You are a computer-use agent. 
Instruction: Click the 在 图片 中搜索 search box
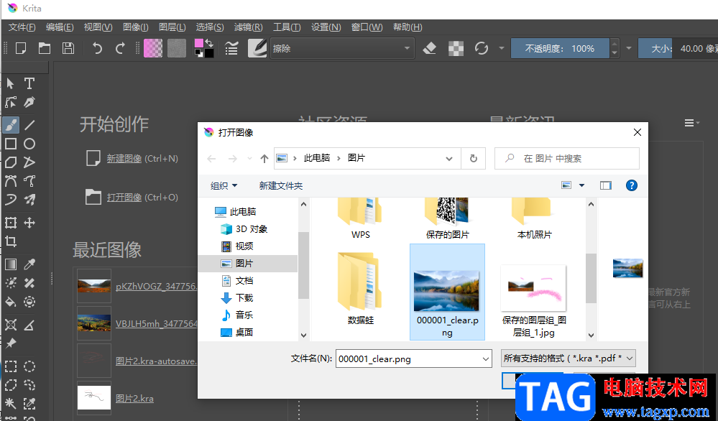point(567,158)
